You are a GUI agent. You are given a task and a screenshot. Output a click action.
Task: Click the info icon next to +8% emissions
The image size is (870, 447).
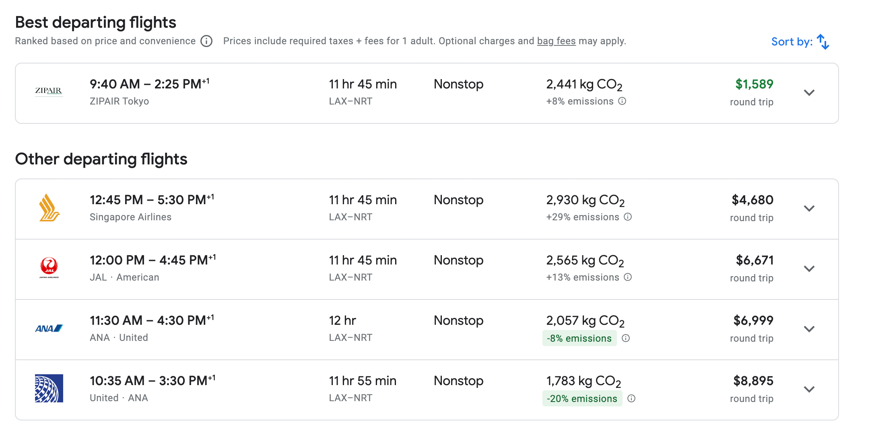[x=622, y=101]
